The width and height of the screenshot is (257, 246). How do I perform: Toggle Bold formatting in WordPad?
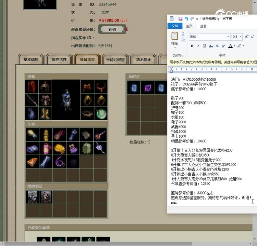click(x=192, y=46)
